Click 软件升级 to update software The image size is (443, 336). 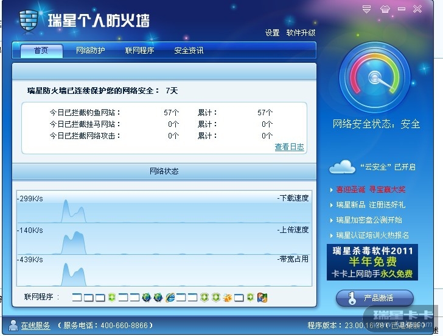[301, 33]
